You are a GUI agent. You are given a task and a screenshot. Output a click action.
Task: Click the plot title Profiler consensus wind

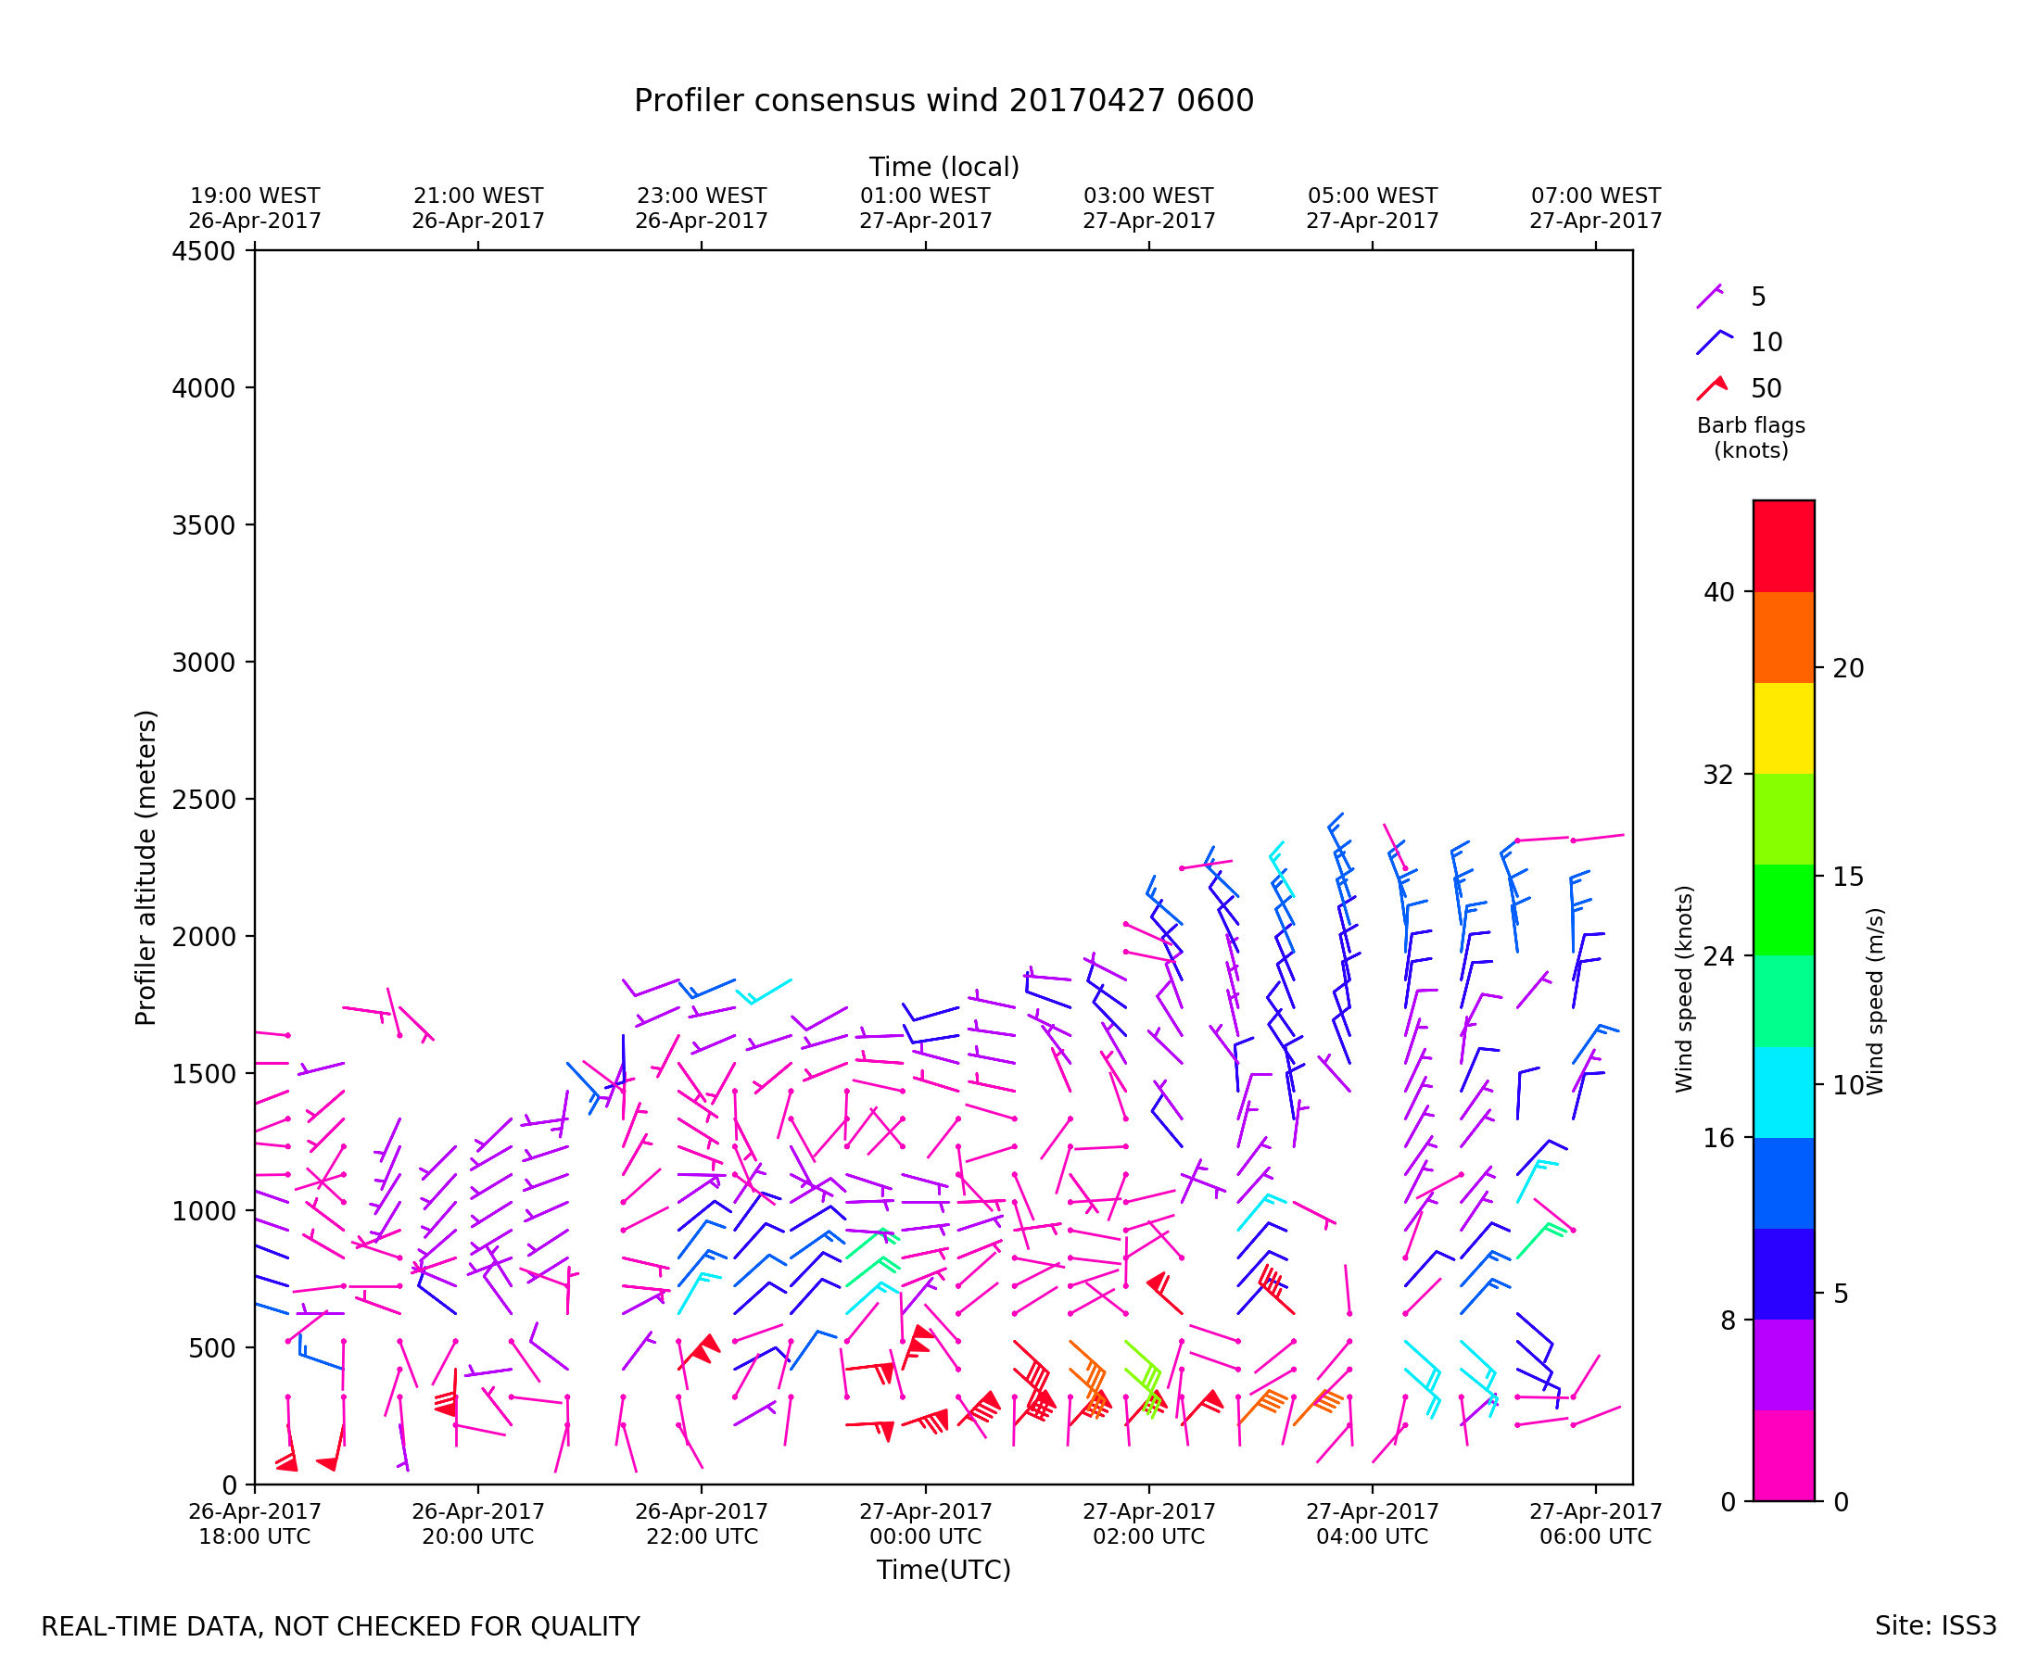944,101
